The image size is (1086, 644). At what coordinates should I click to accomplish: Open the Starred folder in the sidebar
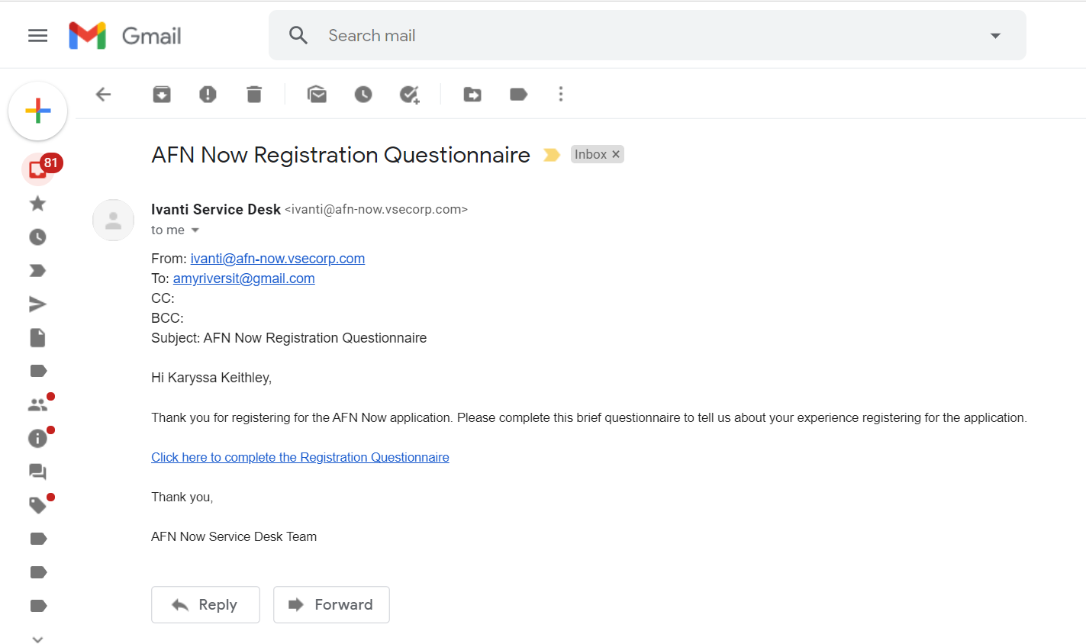[37, 204]
